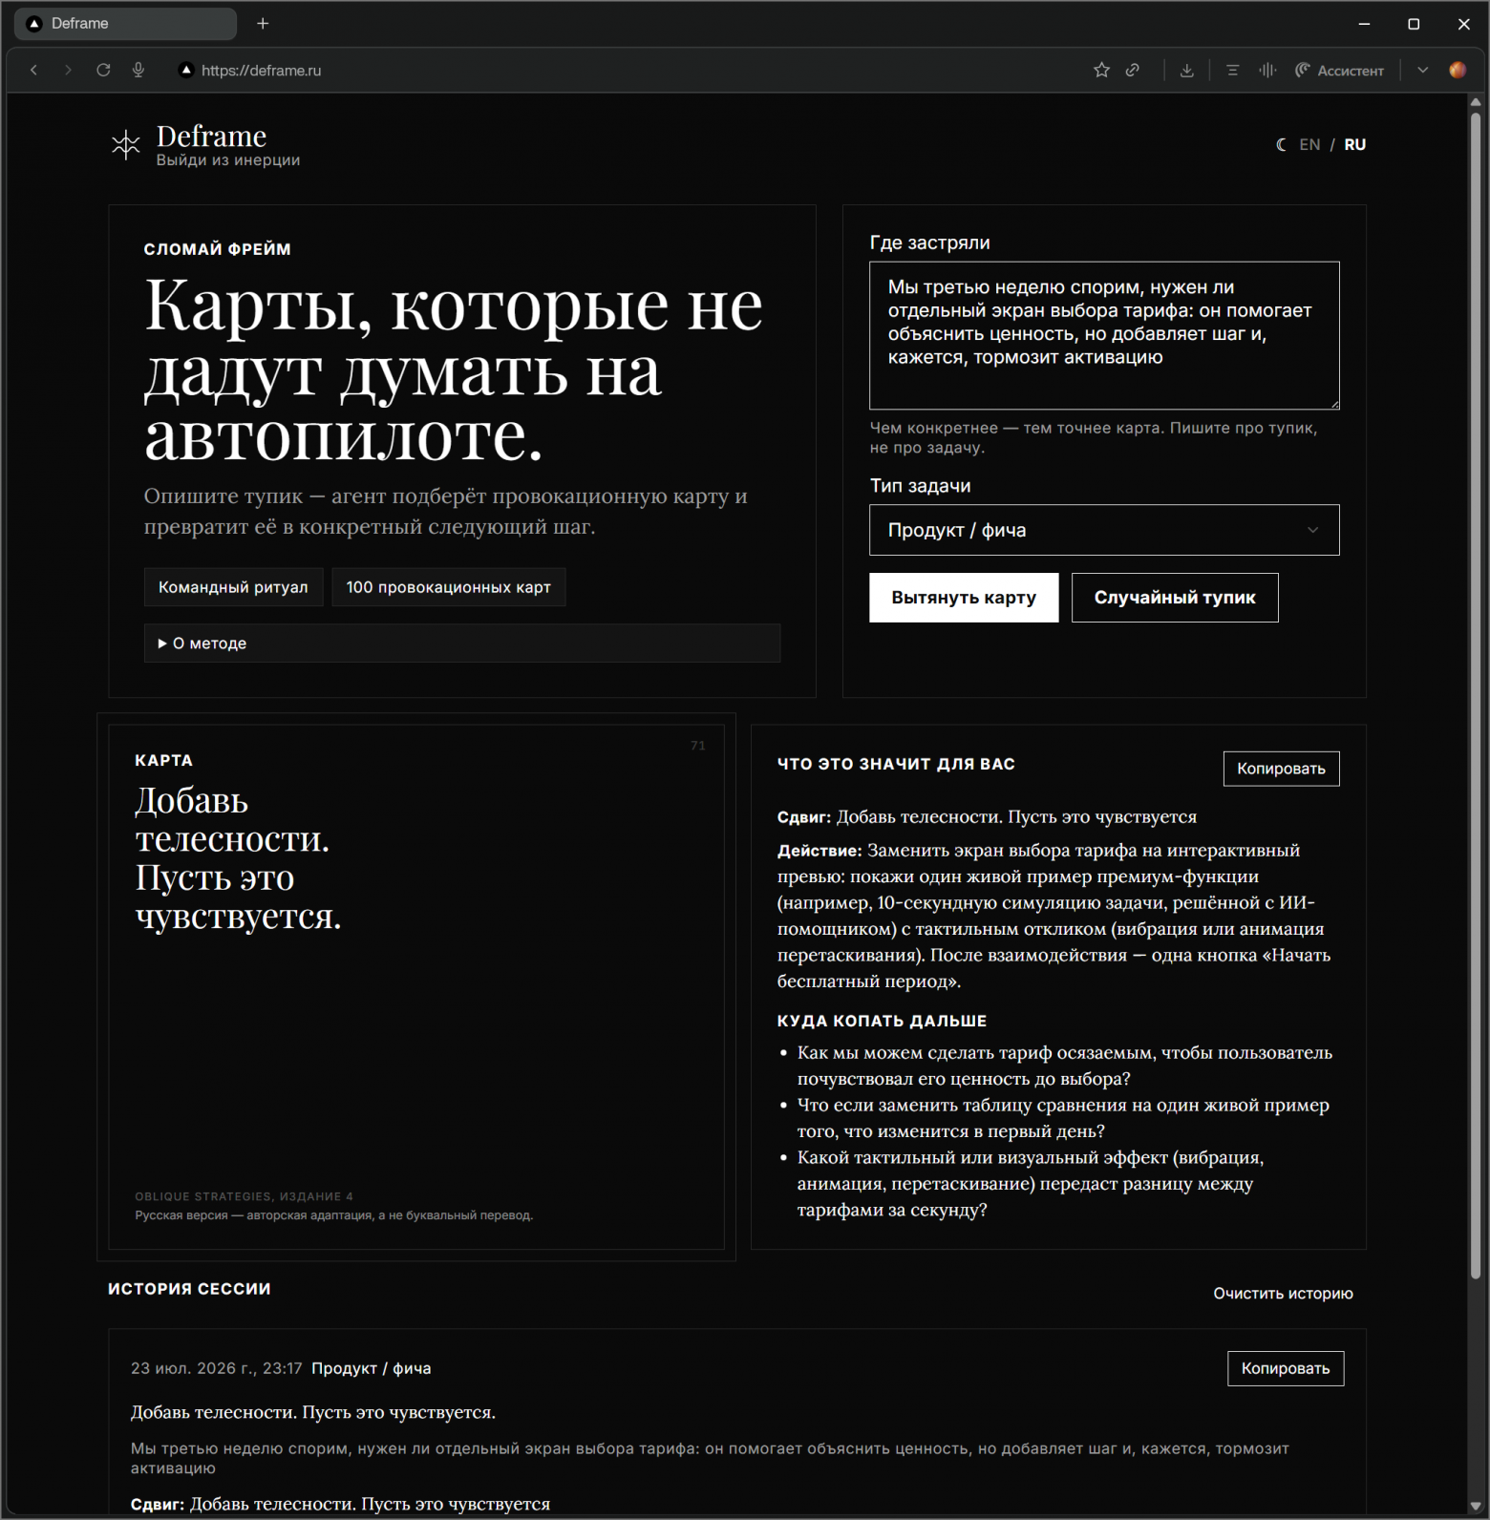Screen dimensions: 1490x1520
Task: Focus the address bar with deframe.ru
Action: pos(260,70)
